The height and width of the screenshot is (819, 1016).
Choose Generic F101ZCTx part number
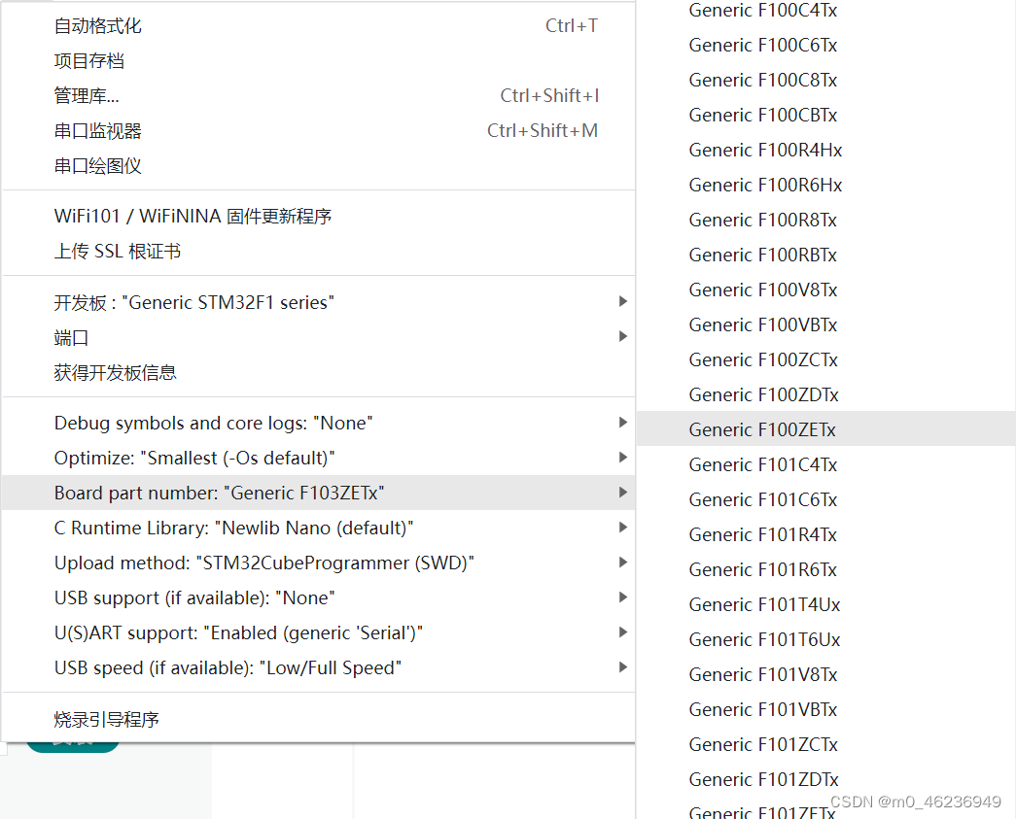826,744
